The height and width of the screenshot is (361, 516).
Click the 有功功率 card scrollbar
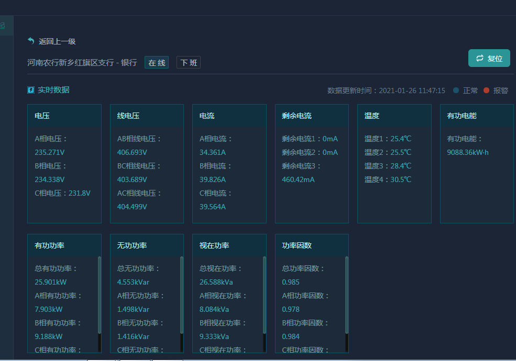coord(100,295)
